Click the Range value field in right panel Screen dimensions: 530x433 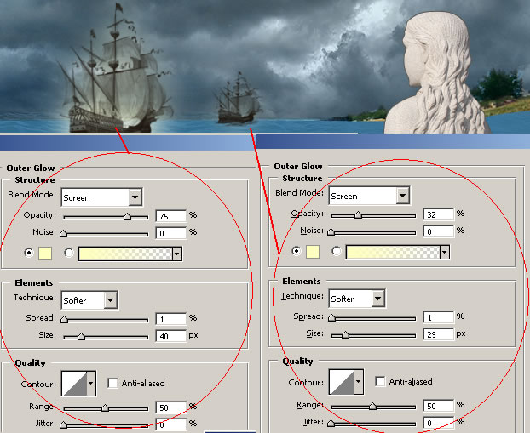click(438, 406)
